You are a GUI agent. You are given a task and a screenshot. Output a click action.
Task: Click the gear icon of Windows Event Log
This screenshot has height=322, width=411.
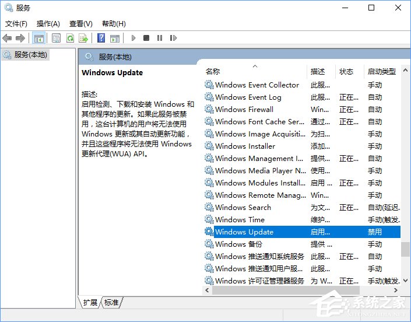click(x=209, y=97)
